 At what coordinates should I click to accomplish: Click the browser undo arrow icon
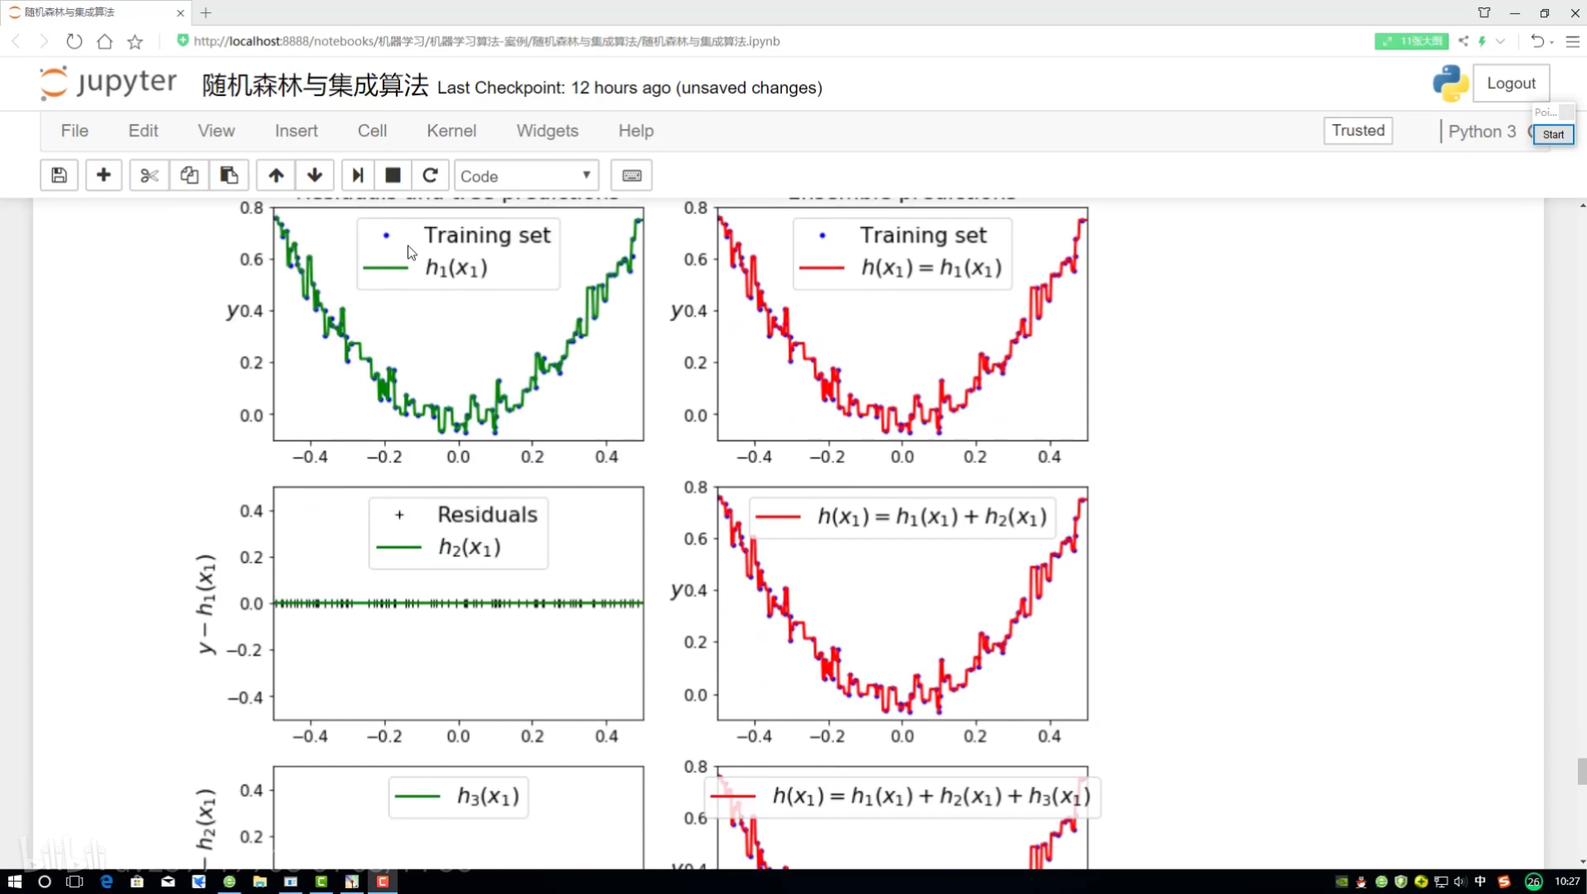[1537, 41]
